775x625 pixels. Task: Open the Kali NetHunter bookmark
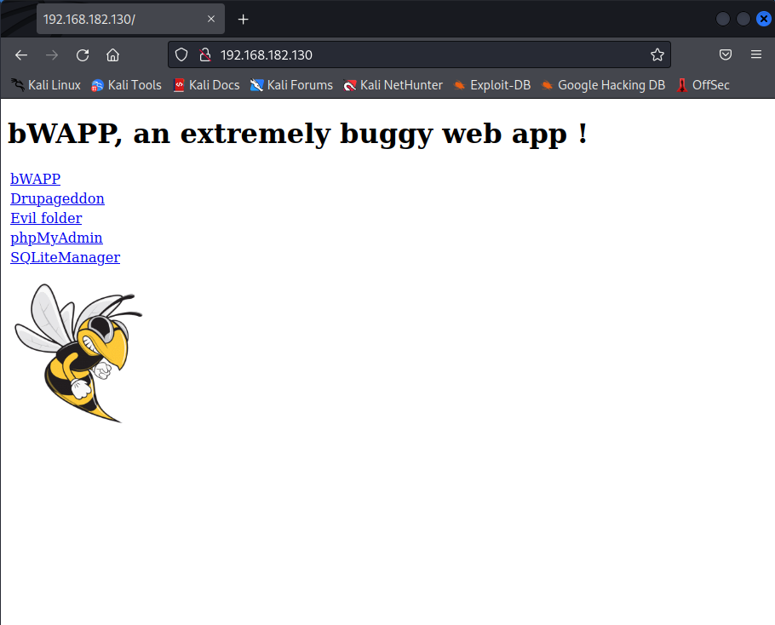pyautogui.click(x=393, y=85)
